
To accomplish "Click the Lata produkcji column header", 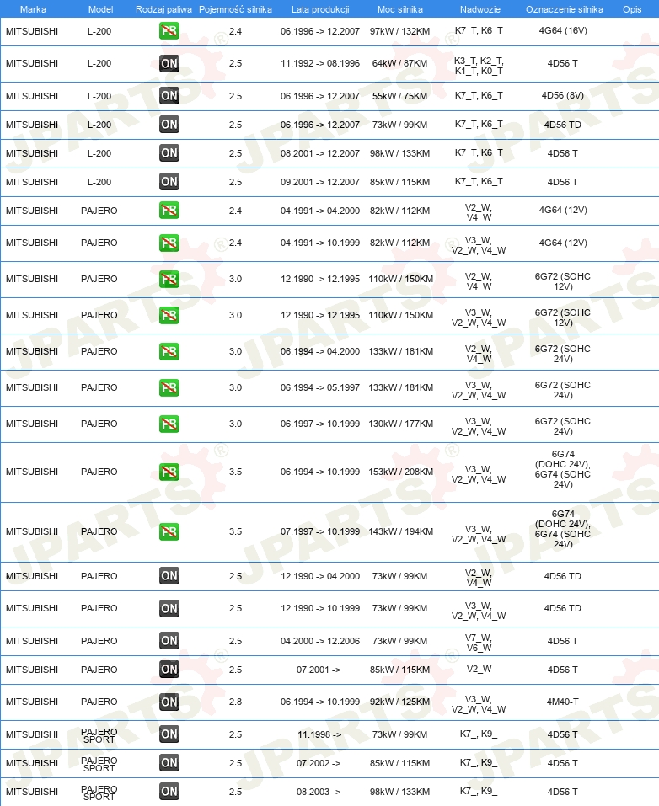I will pos(320,9).
